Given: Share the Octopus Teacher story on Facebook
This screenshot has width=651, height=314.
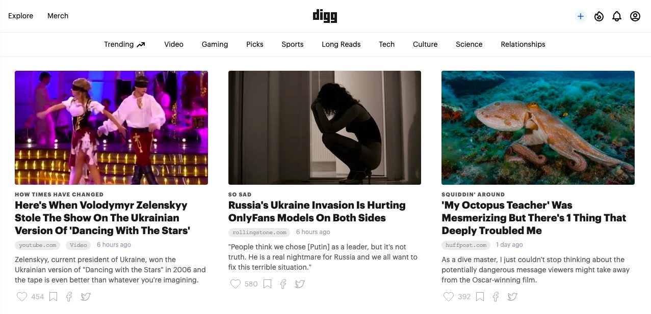Looking at the screenshot, I should coord(496,297).
